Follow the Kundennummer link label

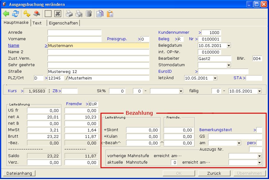[x=174, y=32]
